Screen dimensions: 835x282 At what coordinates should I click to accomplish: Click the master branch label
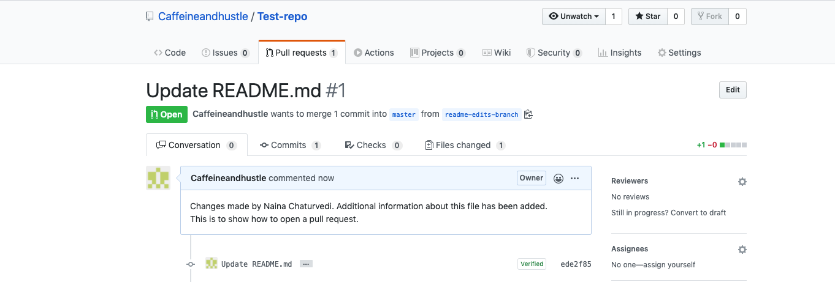(404, 114)
